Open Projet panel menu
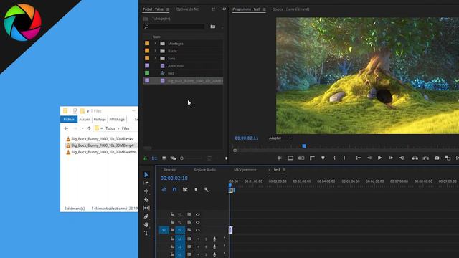 point(168,9)
